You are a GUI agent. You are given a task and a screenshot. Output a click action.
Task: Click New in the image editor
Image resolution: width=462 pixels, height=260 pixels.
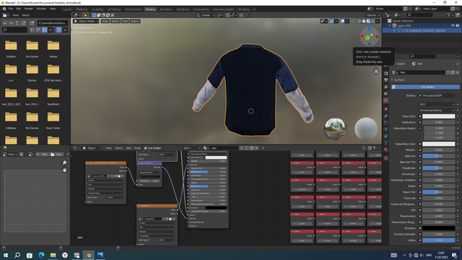coord(42,154)
